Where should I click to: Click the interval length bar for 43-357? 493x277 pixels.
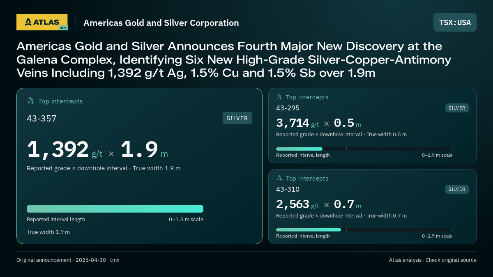click(x=115, y=209)
